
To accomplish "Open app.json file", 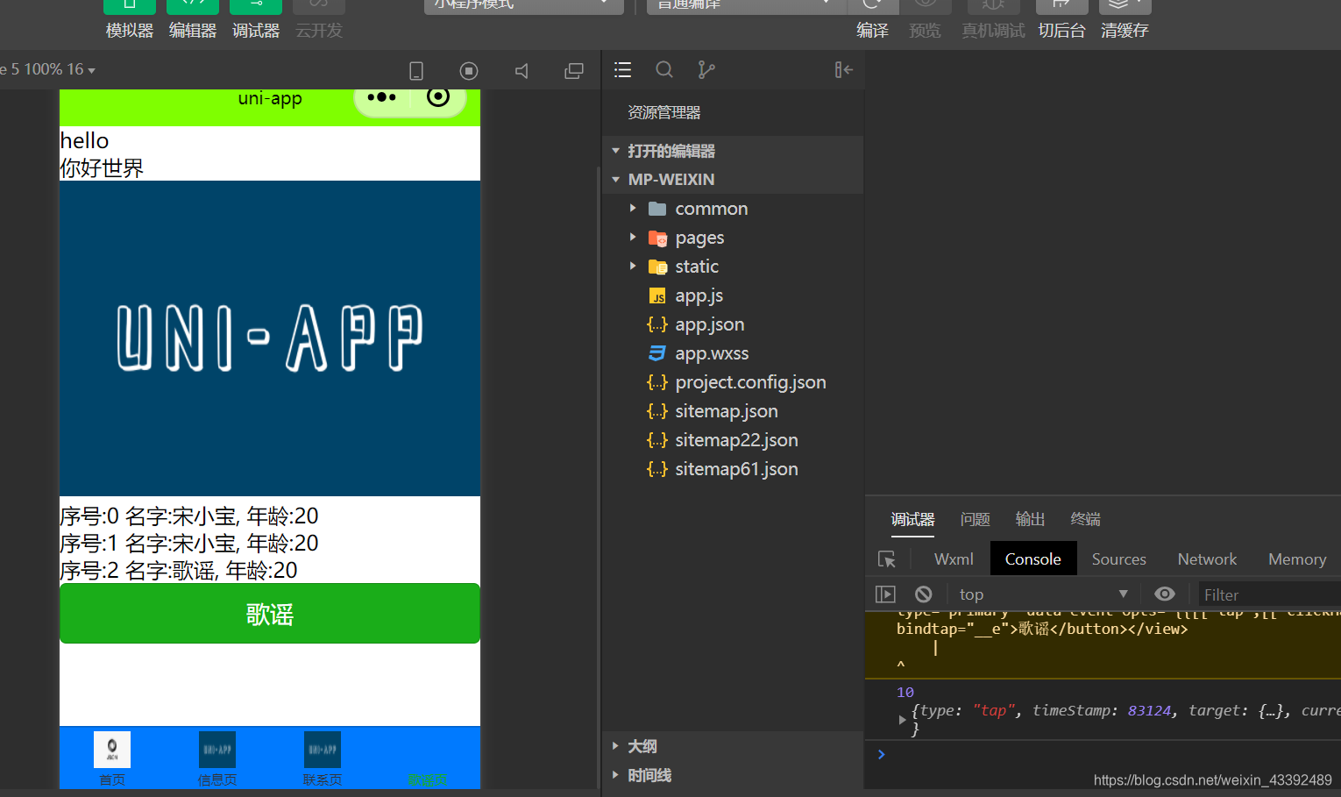I will (733, 324).
